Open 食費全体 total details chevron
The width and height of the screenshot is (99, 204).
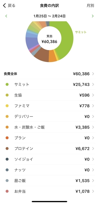click(x=93, y=74)
